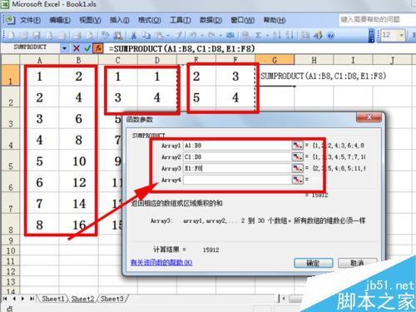
Task: Click the Print Preview icon
Action: [x=89, y=36]
